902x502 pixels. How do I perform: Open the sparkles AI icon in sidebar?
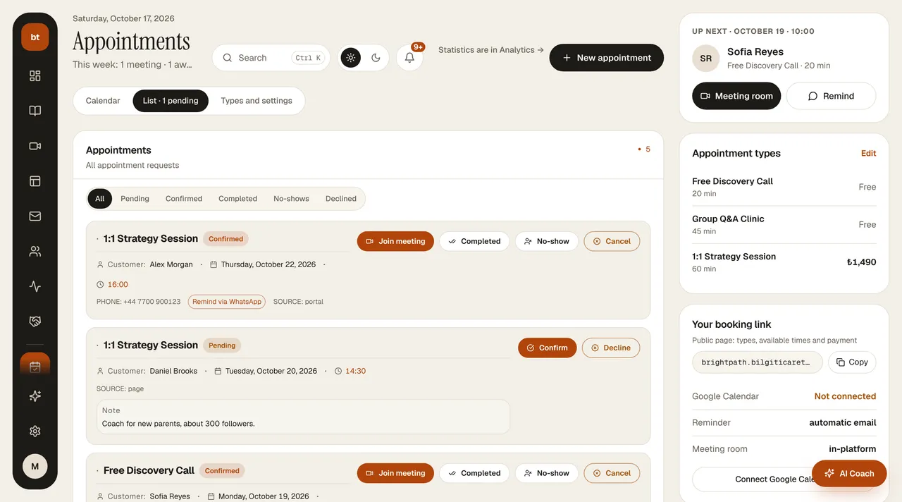(35, 396)
